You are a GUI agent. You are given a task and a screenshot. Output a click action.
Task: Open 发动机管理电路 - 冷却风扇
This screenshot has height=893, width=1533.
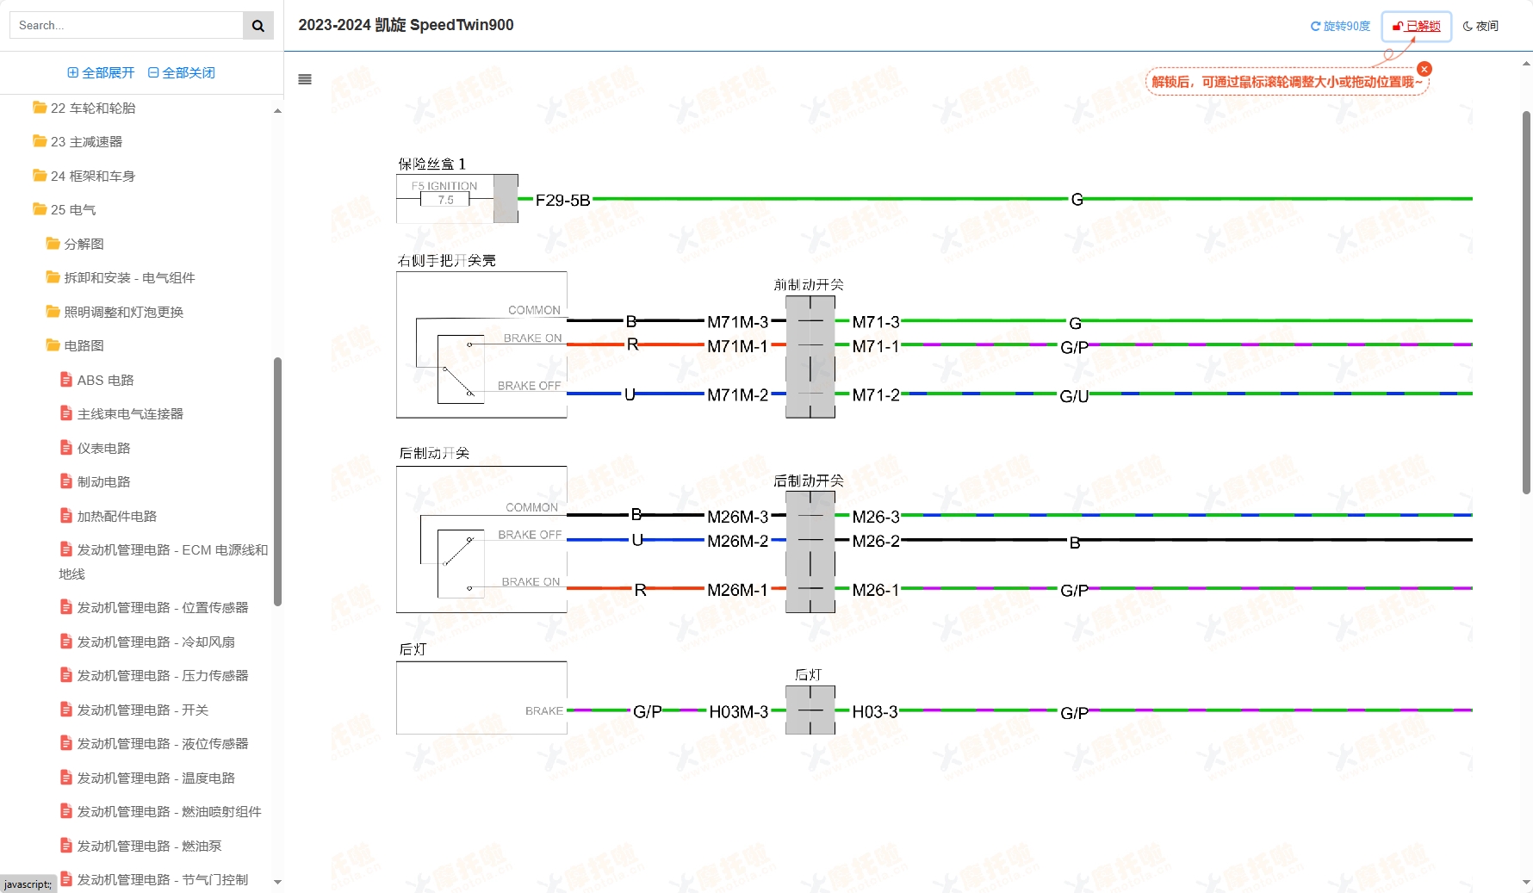point(156,642)
